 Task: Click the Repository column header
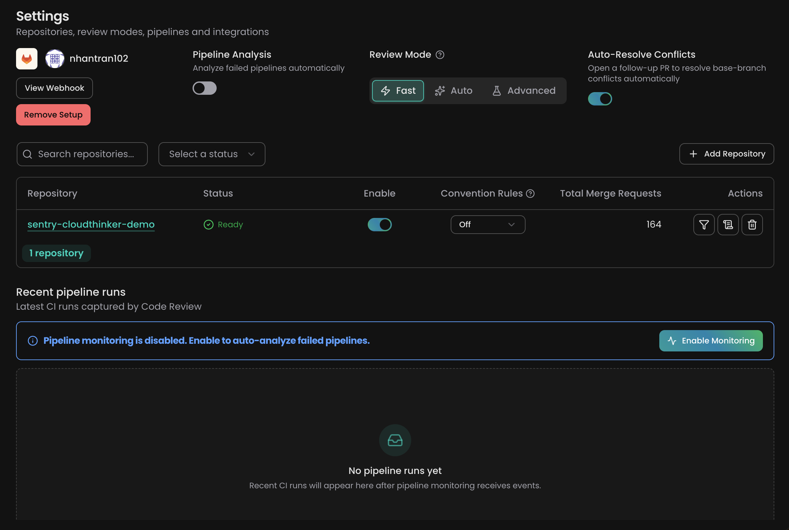(x=52, y=194)
